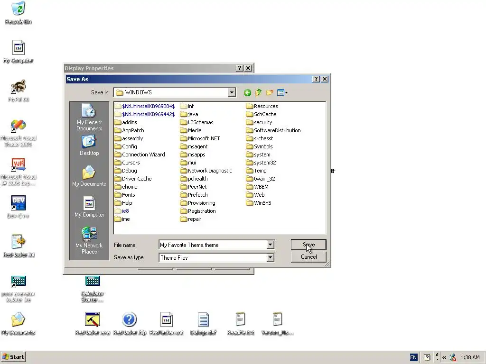Select My Network Places in places bar

[89, 240]
